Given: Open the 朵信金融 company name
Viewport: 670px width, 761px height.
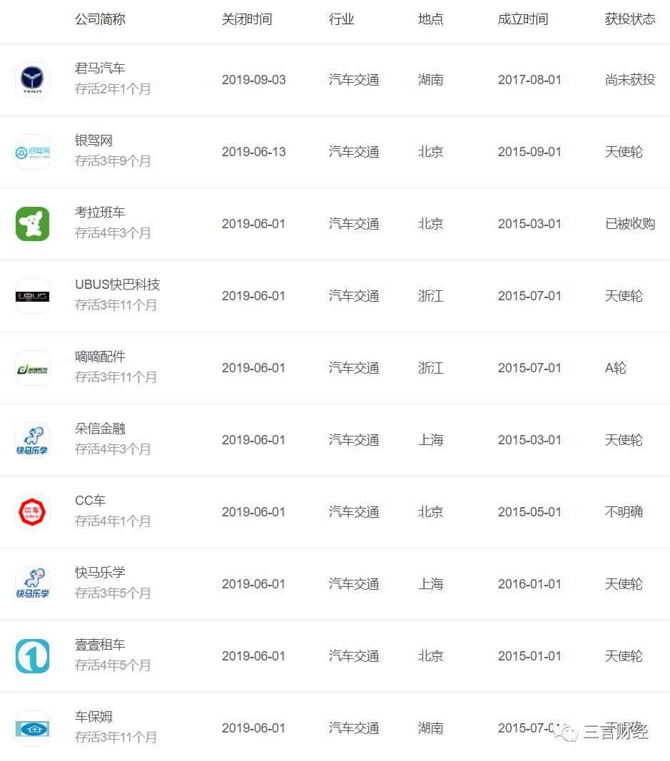Looking at the screenshot, I should (100, 429).
